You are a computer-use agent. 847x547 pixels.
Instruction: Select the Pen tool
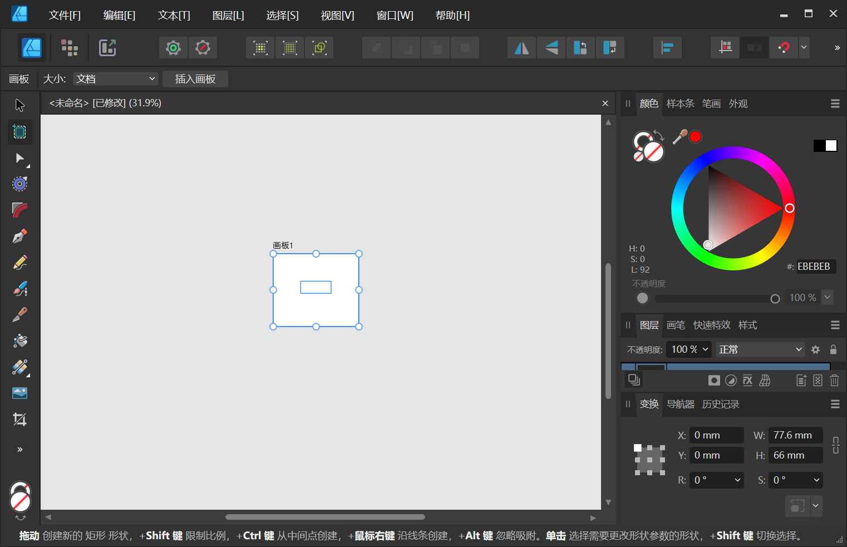(x=20, y=236)
